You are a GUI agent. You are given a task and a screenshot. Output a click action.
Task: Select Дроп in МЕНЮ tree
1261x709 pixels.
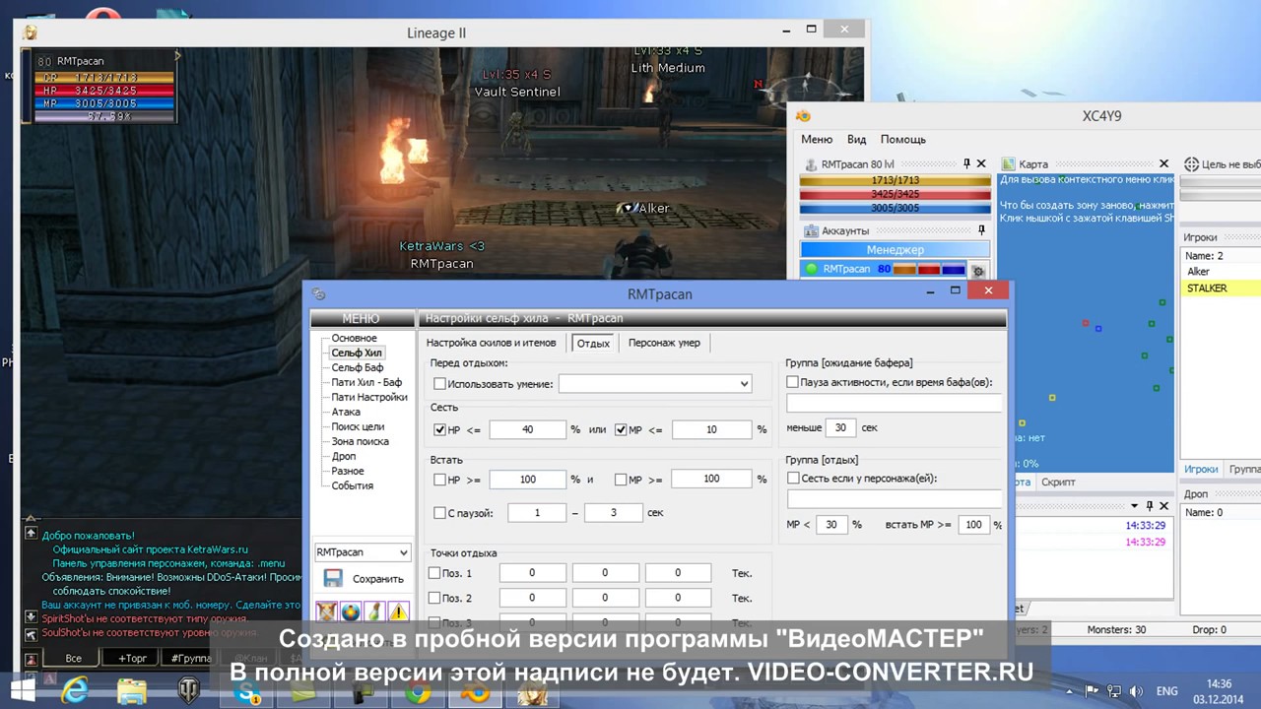344,456
